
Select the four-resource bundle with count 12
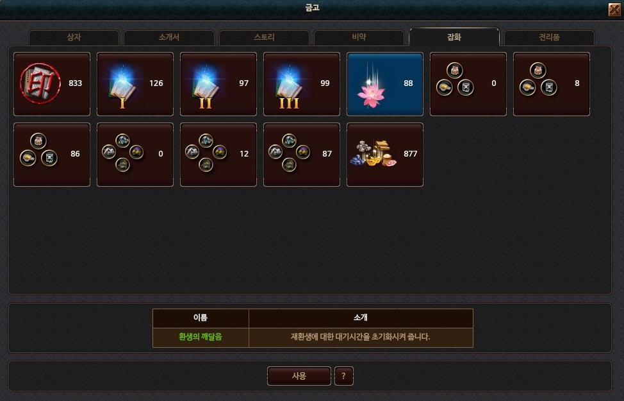218,155
